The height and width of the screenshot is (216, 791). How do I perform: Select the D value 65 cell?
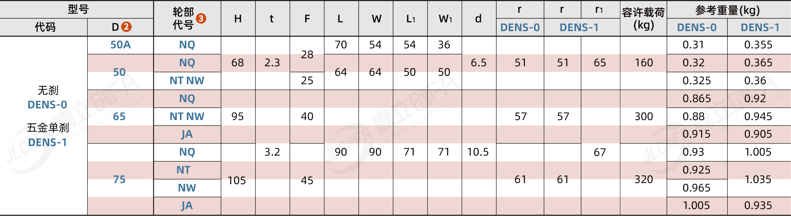119,116
